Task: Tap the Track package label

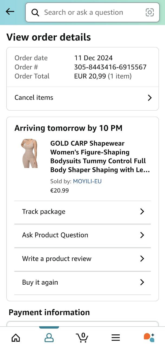Action: click(x=44, y=212)
